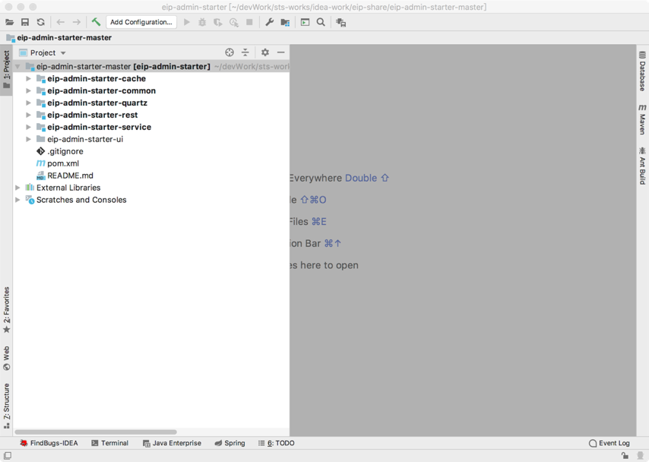Expand External Libraries node arrow
This screenshot has height=462, width=649.
click(x=17, y=188)
